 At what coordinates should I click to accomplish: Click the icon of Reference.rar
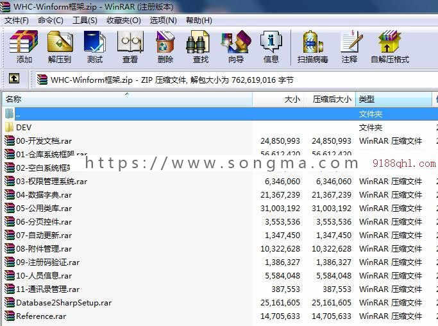(x=9, y=316)
